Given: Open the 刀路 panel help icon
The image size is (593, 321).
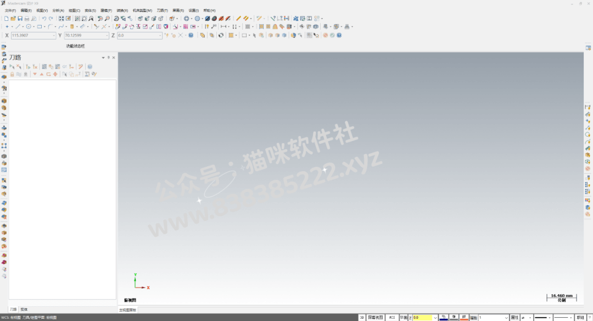Looking at the screenshot, I should (90, 66).
